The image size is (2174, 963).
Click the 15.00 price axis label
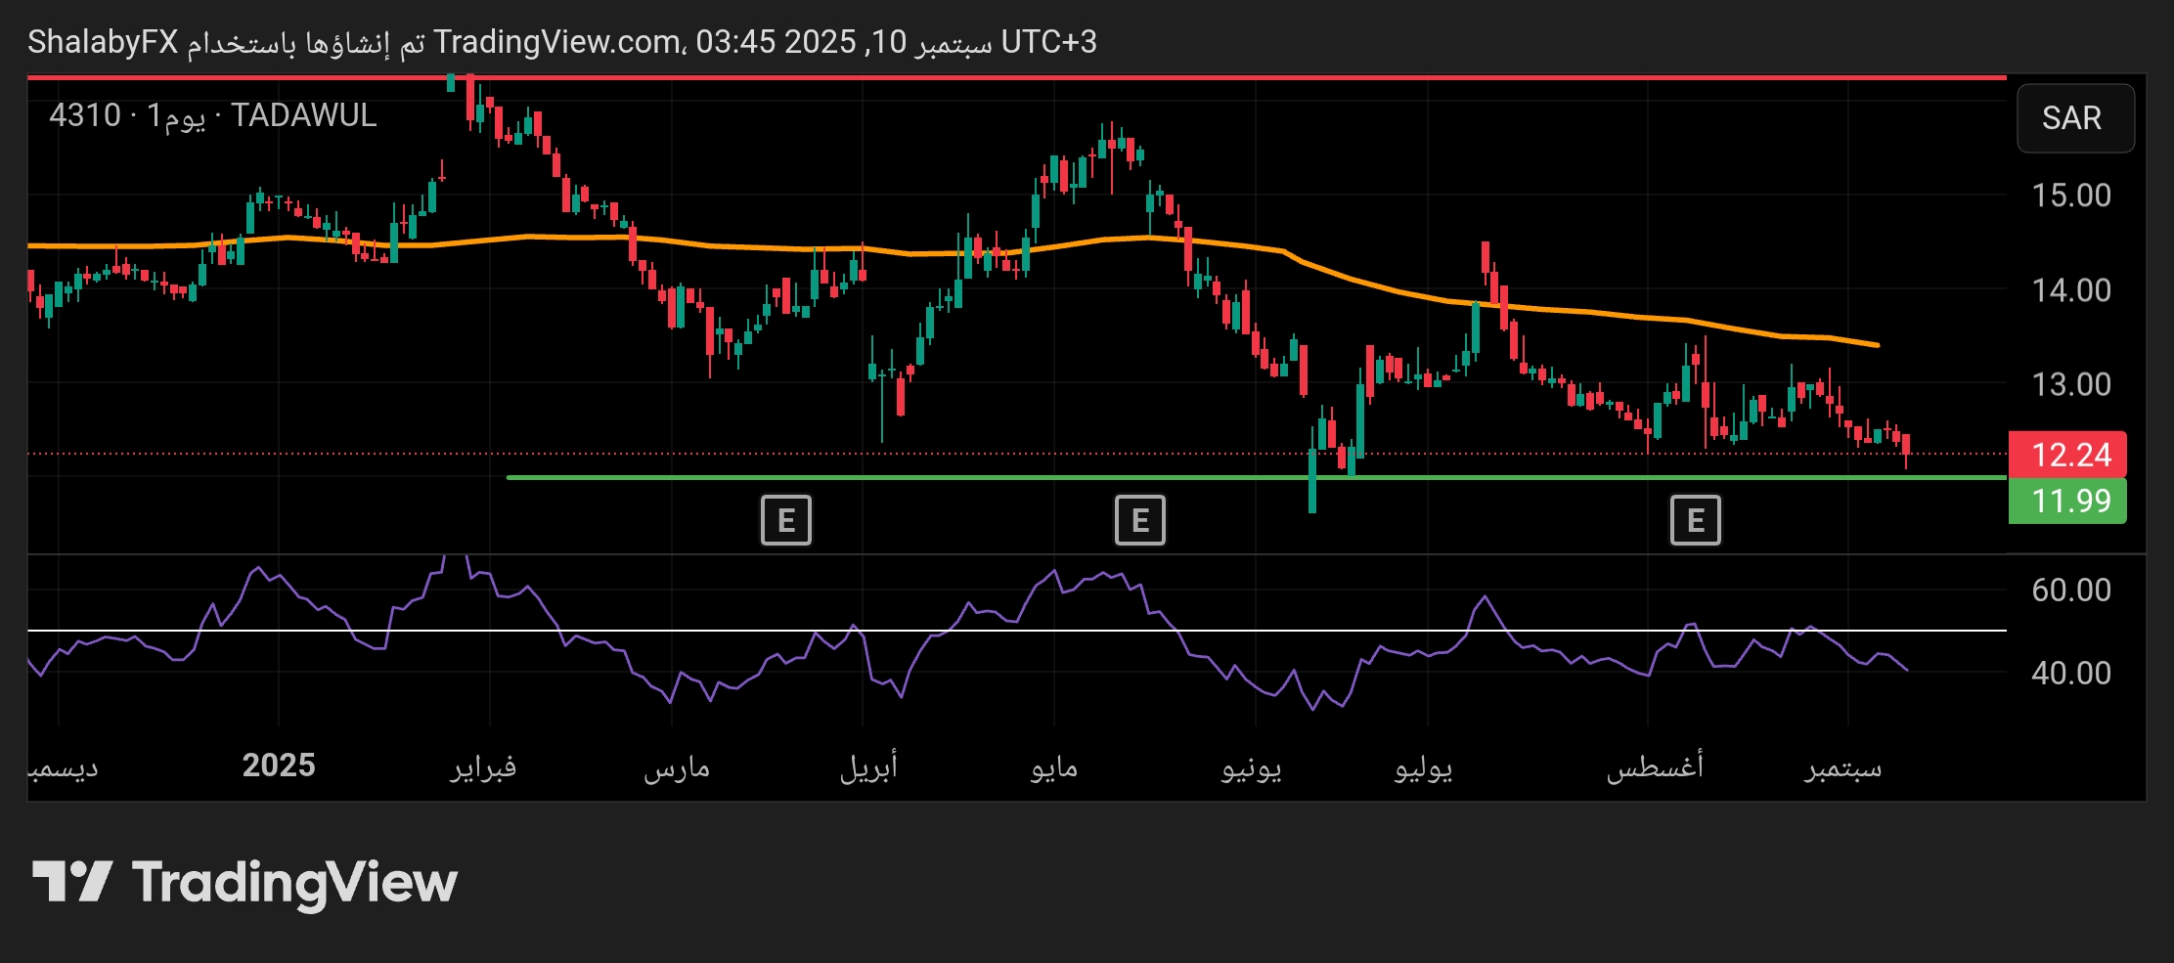pyautogui.click(x=2070, y=196)
